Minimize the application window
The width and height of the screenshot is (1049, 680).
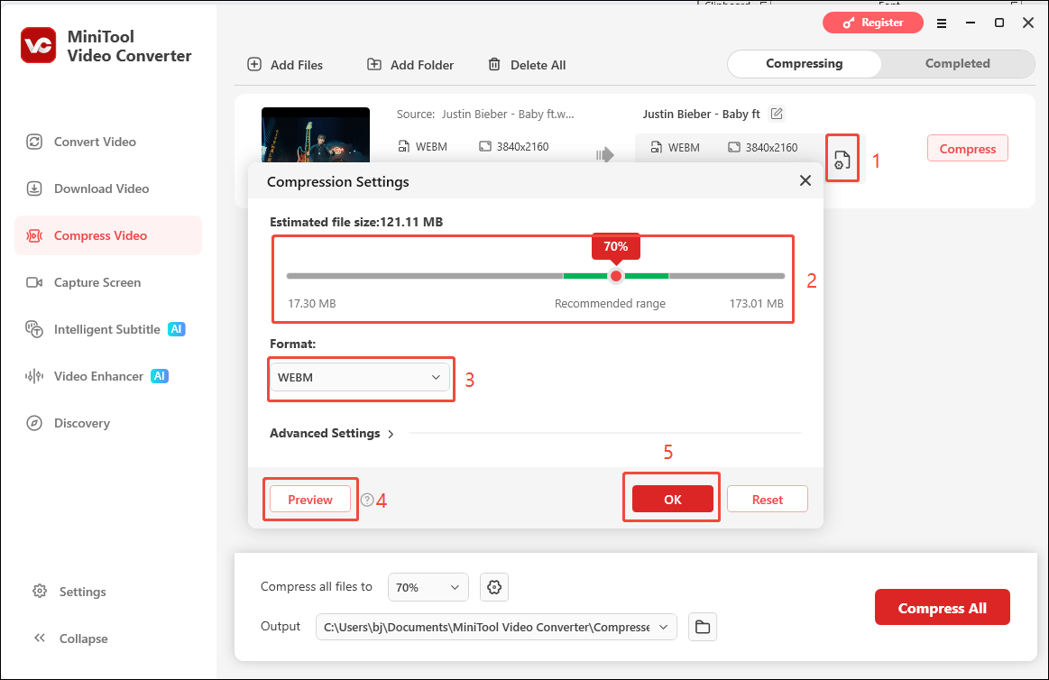(x=970, y=23)
